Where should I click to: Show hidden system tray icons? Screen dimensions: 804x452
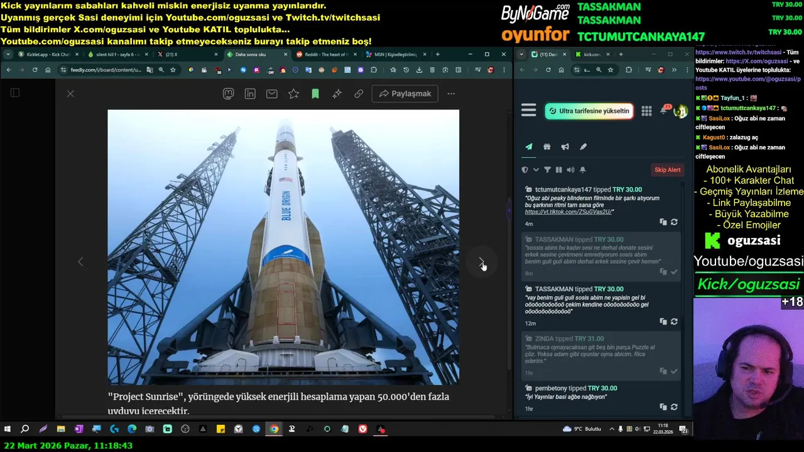click(612, 429)
